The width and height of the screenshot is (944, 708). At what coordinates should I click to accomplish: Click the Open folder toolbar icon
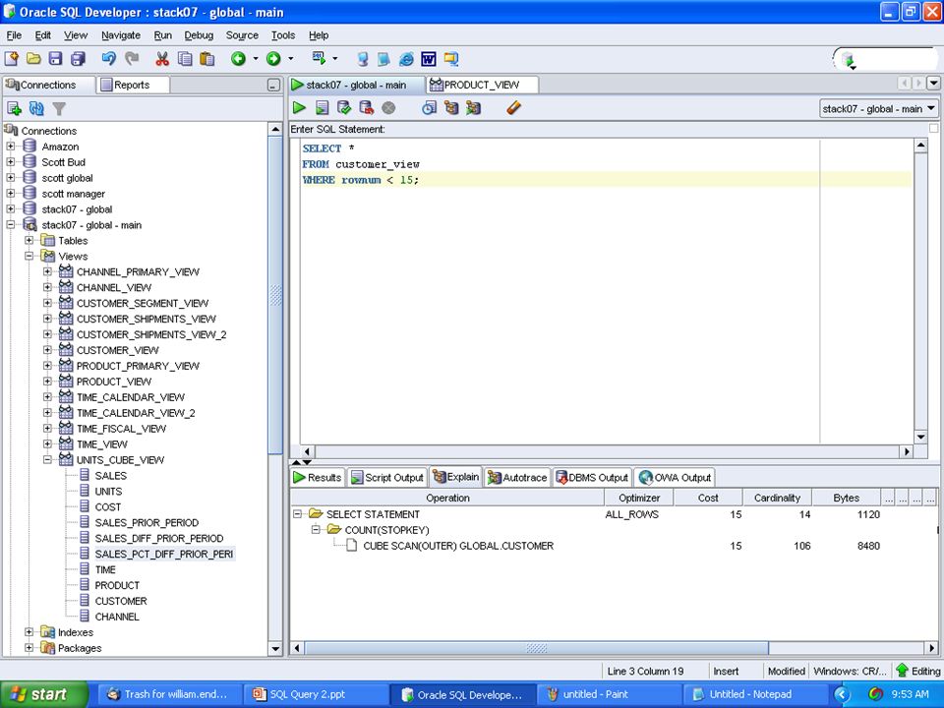[33, 58]
